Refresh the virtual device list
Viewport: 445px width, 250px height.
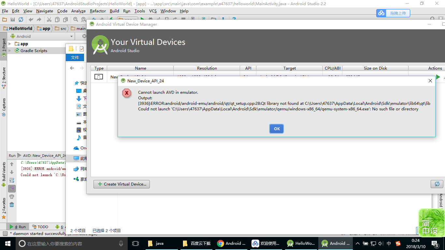pyautogui.click(x=437, y=184)
